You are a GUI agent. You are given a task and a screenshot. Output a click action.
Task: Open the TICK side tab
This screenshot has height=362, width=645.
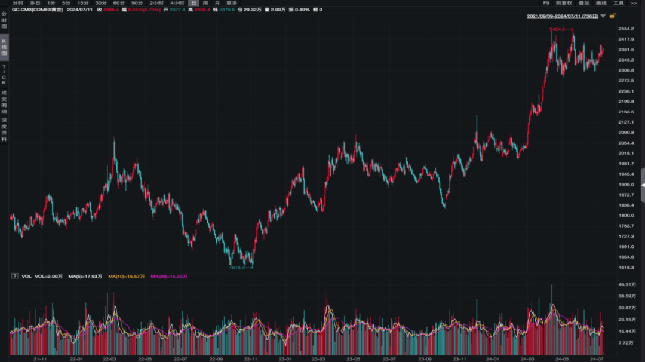click(4, 75)
